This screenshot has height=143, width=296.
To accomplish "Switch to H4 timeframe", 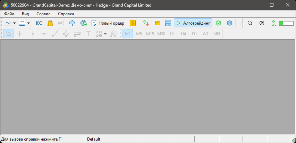I will click(x=183, y=34).
